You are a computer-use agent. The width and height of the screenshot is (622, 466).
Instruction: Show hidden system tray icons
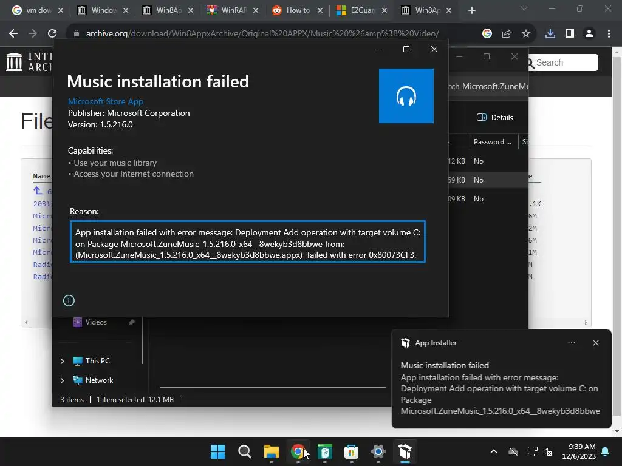(x=494, y=451)
